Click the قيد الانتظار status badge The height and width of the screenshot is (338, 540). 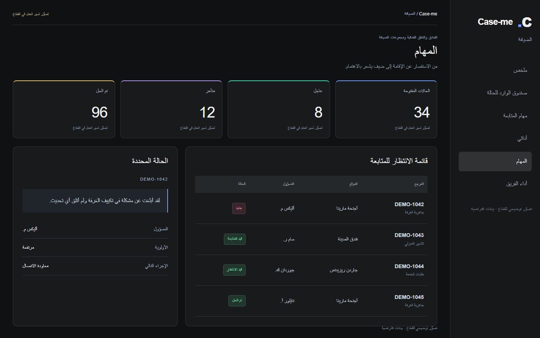coord(234,270)
